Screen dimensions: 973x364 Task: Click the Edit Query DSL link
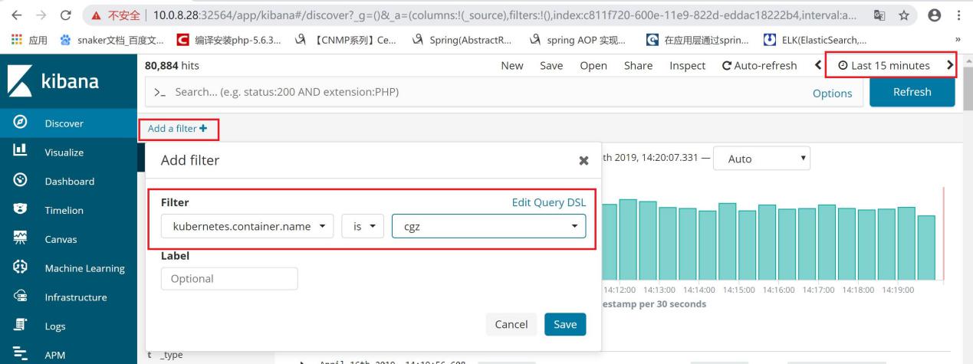click(x=548, y=202)
